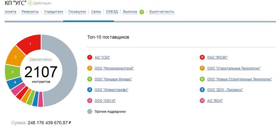Switch to the Госзакупки tab

coord(77,12)
